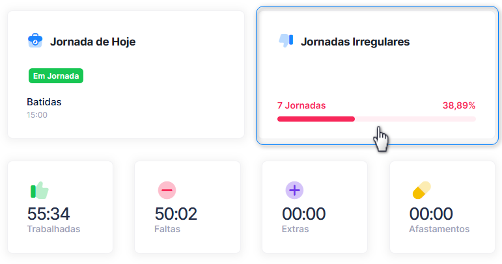The height and width of the screenshot is (264, 502).
Task: Click the Afastamentos label
Action: 439,229
